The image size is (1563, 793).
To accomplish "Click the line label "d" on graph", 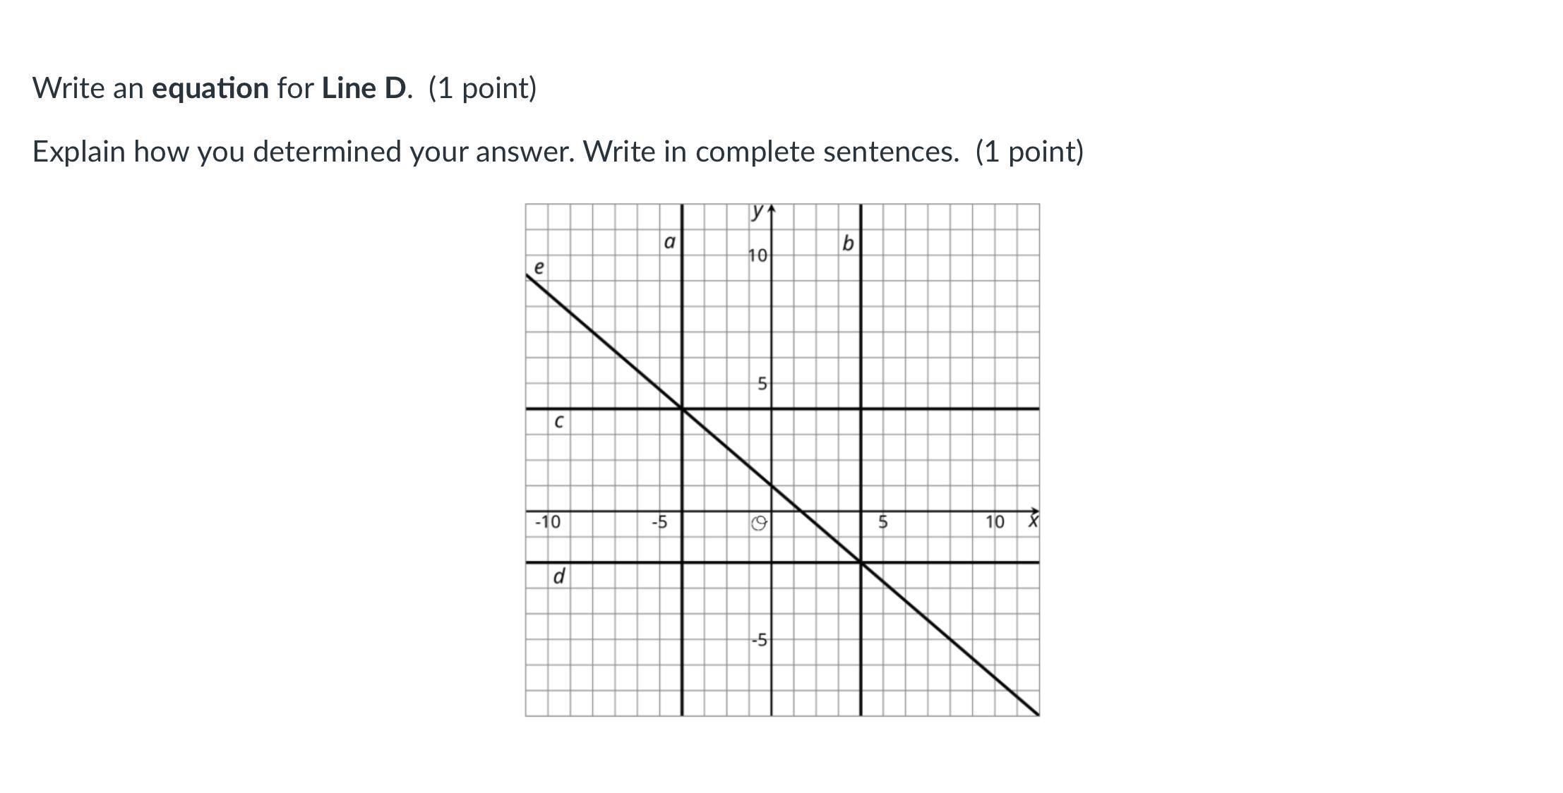I will [558, 576].
